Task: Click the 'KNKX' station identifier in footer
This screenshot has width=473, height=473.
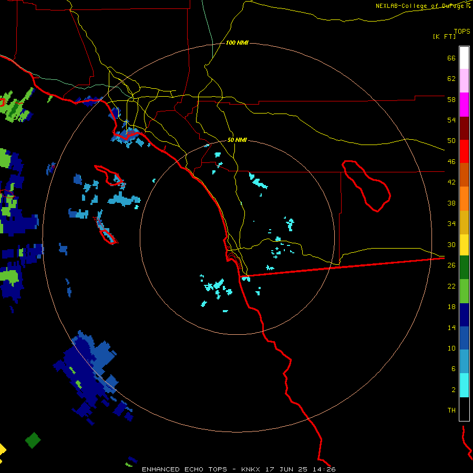Action: point(252,469)
